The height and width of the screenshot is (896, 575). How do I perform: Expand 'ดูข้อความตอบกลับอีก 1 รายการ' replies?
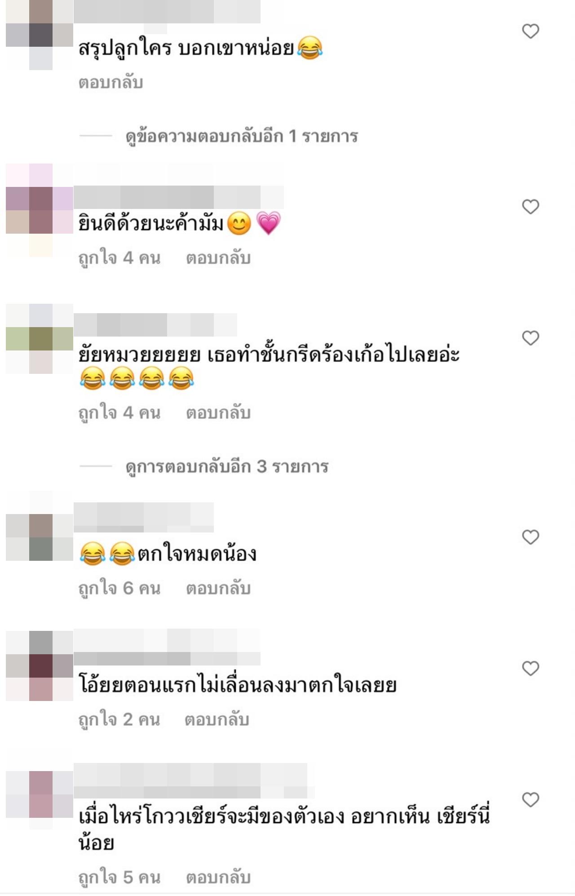tap(242, 136)
